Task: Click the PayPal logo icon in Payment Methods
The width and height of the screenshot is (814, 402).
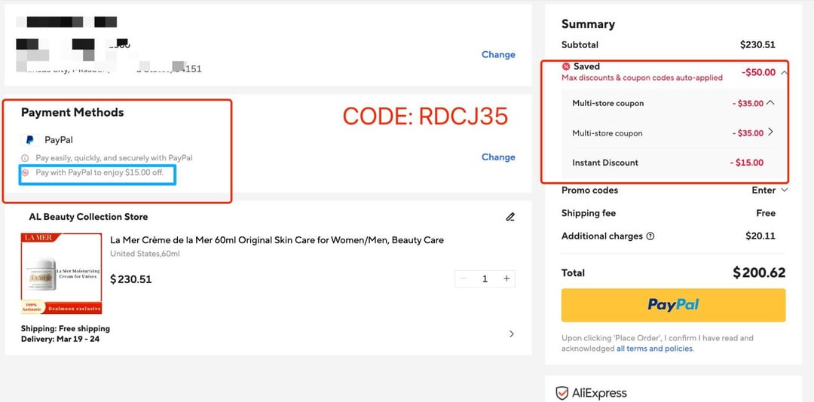Action: coord(29,140)
